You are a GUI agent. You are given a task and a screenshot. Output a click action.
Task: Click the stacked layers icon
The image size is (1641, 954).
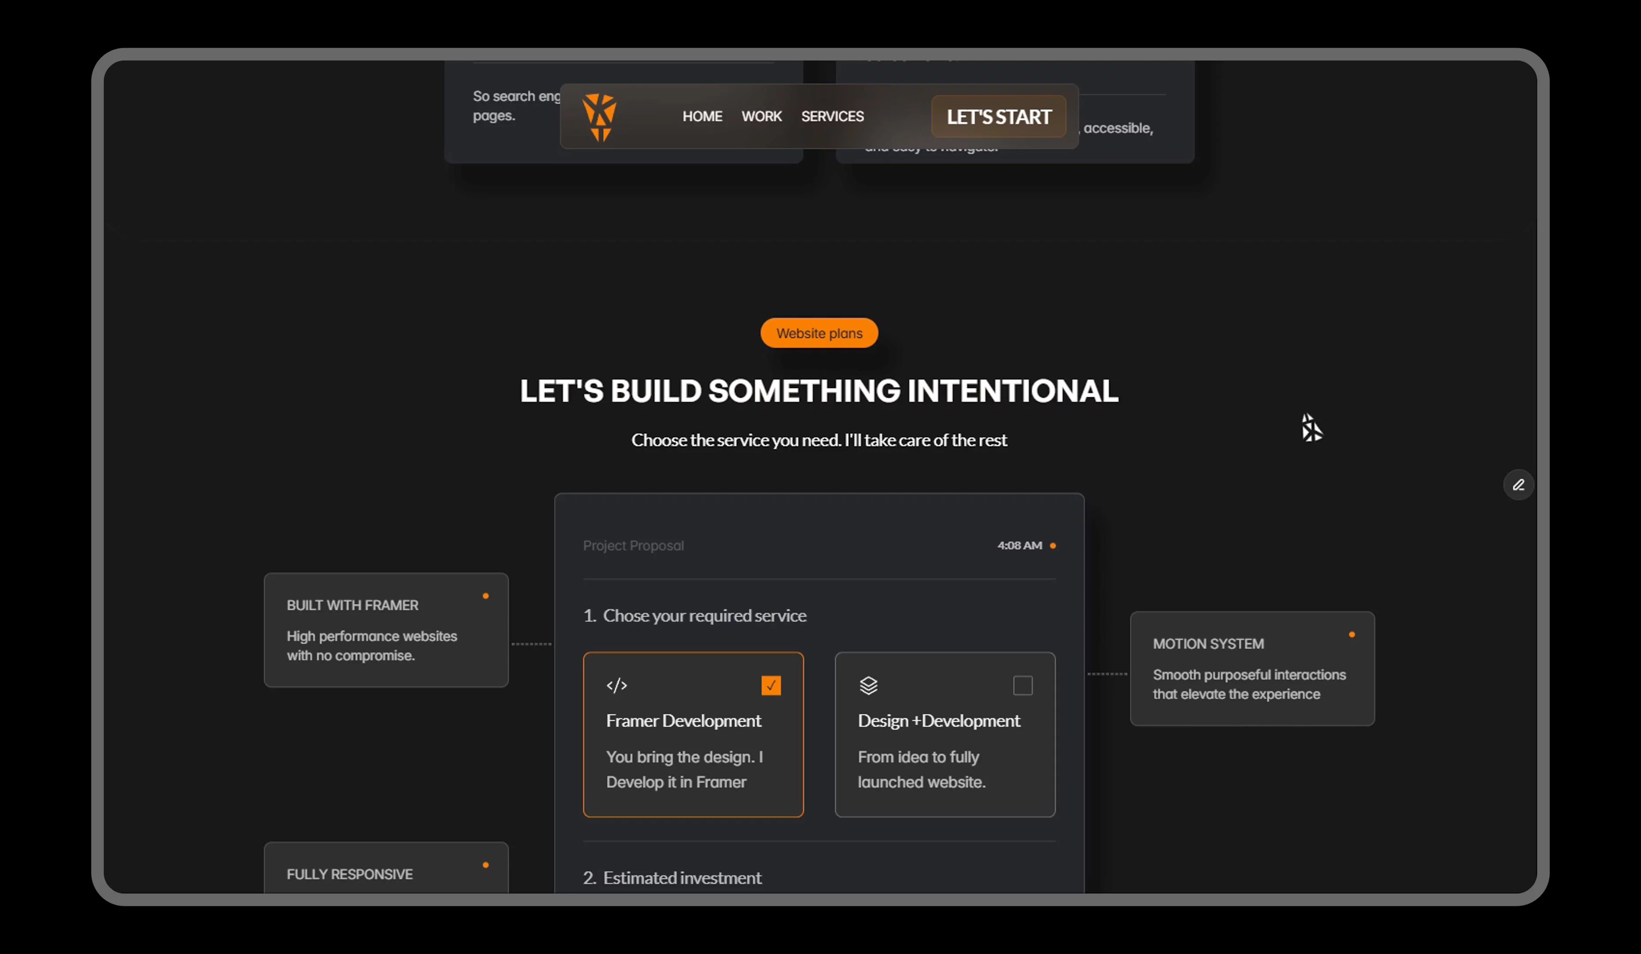(868, 685)
